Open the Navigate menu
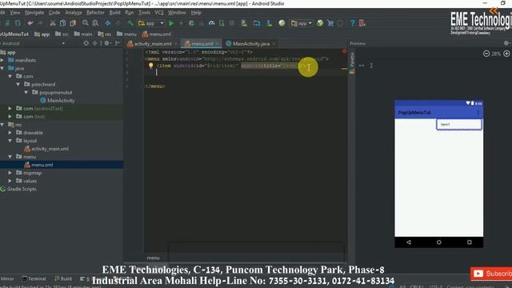This screenshot has height=288, width=512. (34, 13)
